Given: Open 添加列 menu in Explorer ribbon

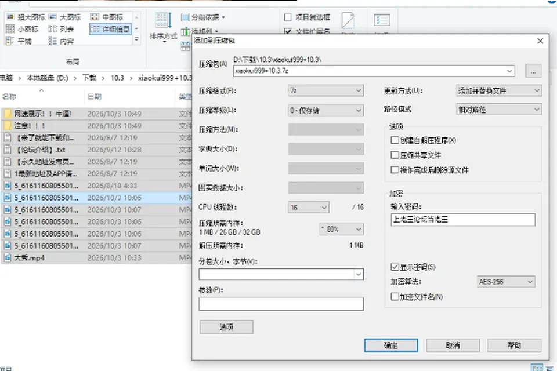Looking at the screenshot, I should point(200,31).
